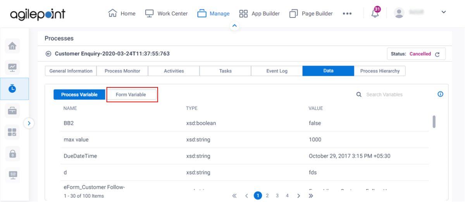
Task: Open sidebar briefcase icon
Action: click(12, 111)
